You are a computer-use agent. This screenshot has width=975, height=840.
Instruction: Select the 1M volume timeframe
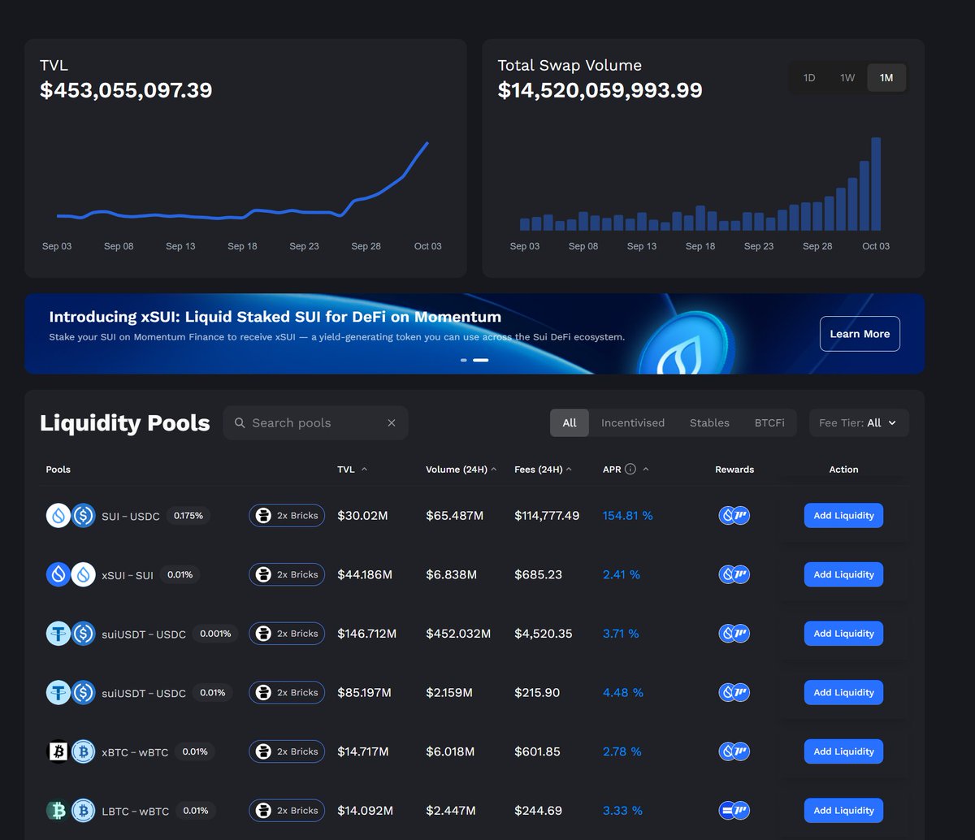click(x=886, y=78)
